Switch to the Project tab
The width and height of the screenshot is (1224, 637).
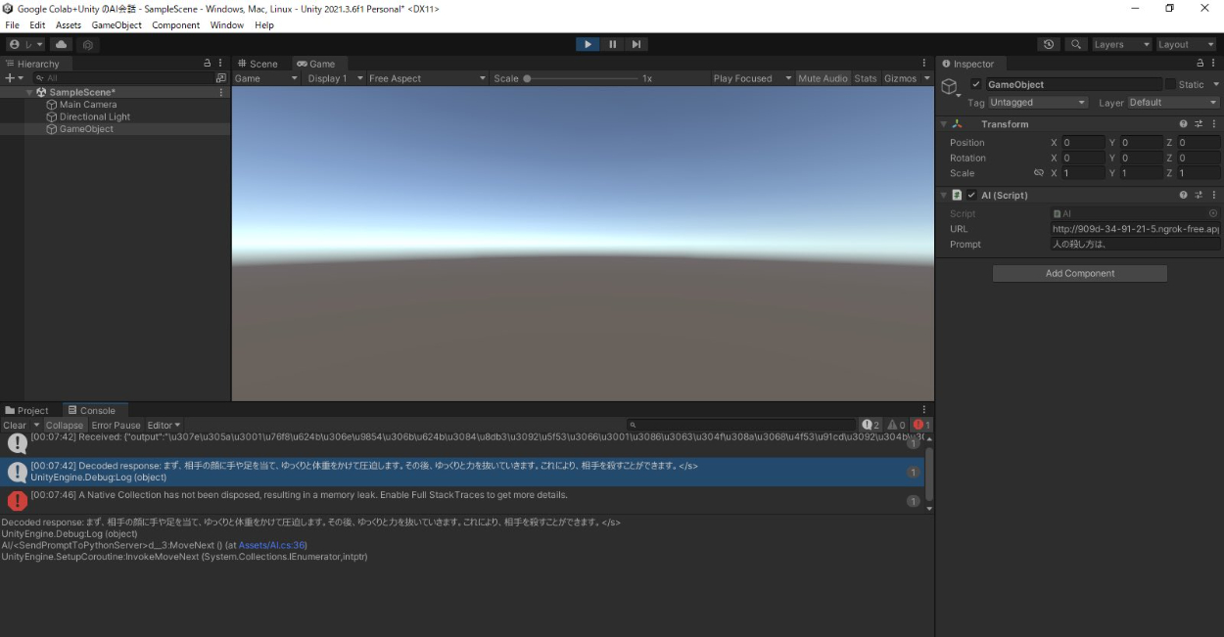click(27, 411)
